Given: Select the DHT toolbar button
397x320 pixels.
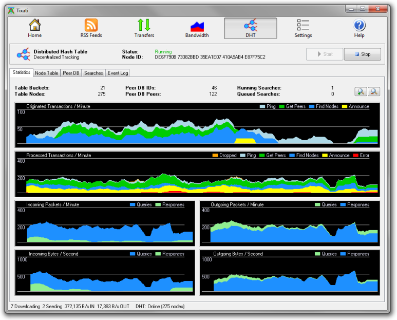Looking at the screenshot, I should pyautogui.click(x=251, y=28).
